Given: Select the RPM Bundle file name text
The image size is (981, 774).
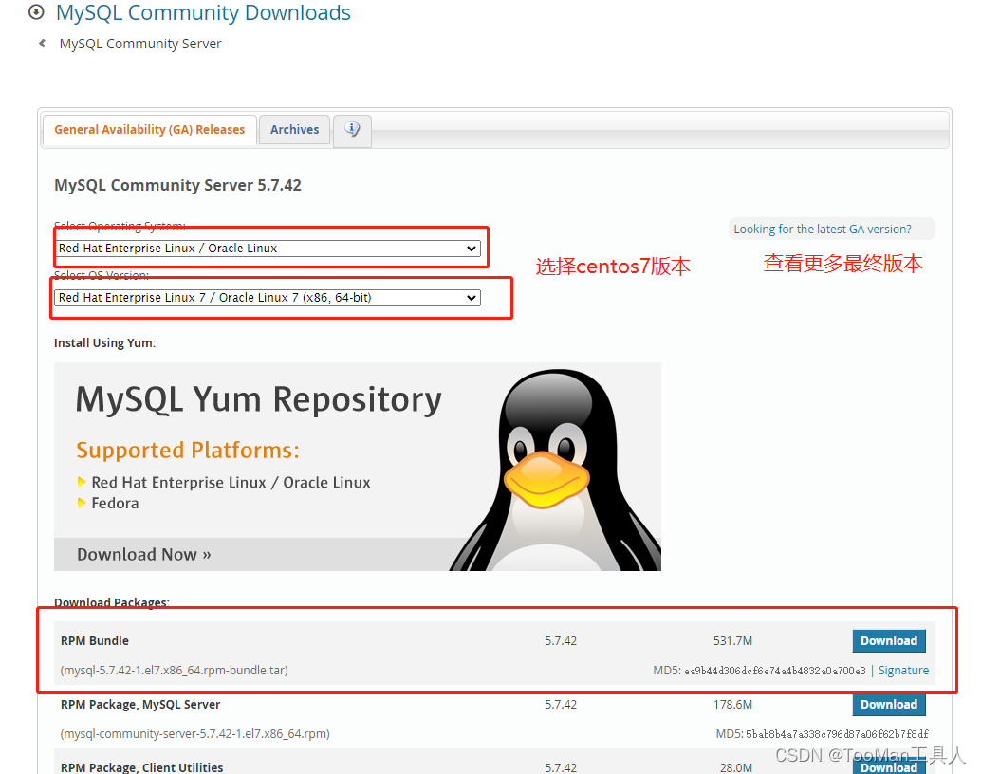Looking at the screenshot, I should [174, 670].
